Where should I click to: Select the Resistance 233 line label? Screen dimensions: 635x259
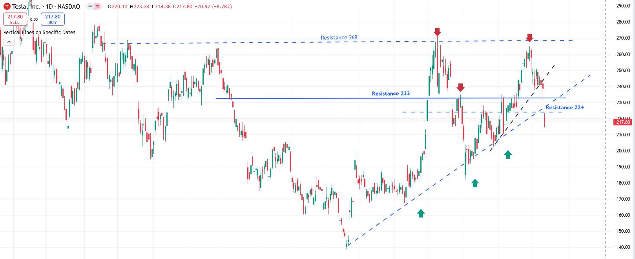pos(390,93)
